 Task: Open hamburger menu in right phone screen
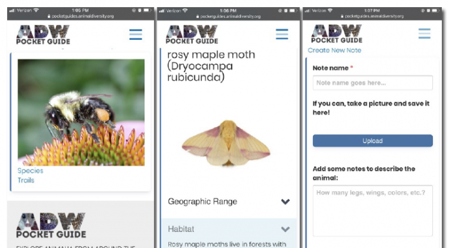pos(424,33)
